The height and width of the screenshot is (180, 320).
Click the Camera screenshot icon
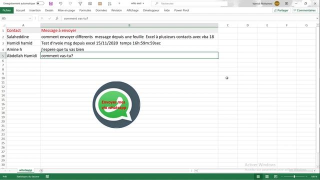coord(90,3)
